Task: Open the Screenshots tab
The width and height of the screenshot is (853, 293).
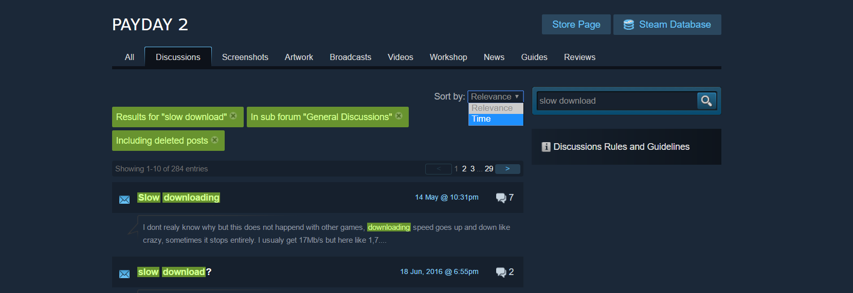Action: pyautogui.click(x=245, y=57)
